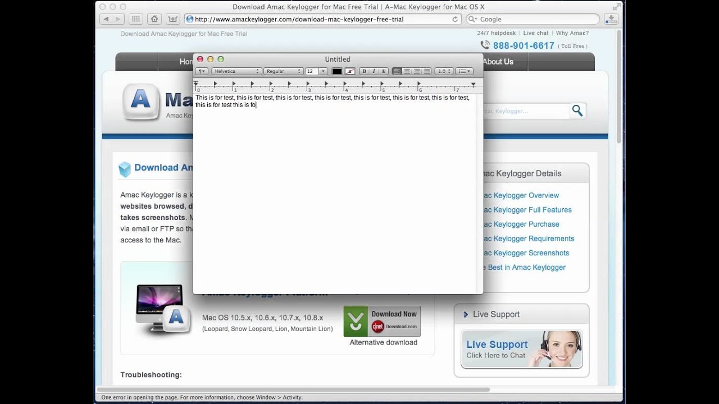Add bookmark with Safari plus button
The image size is (719, 404).
(173, 19)
